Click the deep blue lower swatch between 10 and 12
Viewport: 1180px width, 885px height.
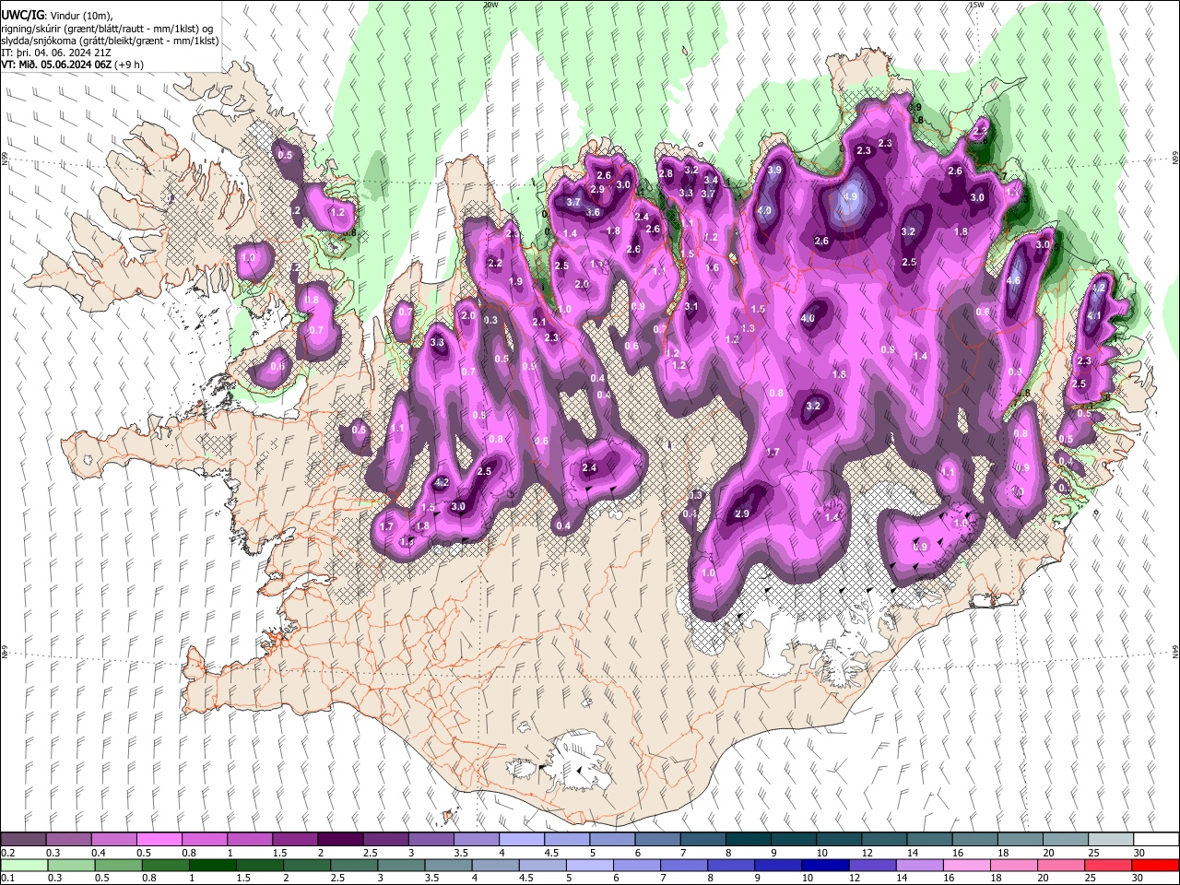pos(823,865)
